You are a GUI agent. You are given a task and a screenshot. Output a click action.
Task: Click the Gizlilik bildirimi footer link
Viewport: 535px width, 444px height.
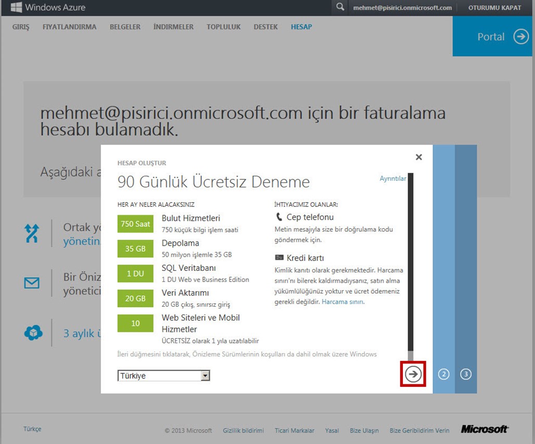click(x=243, y=430)
